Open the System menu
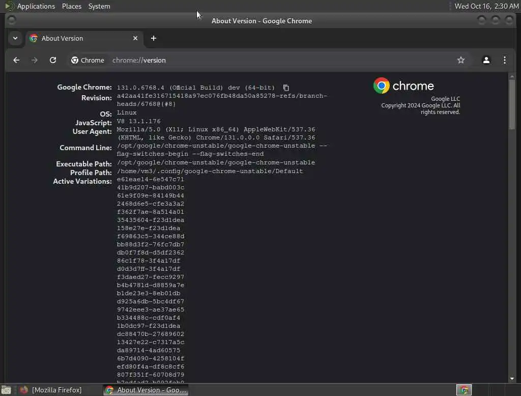The image size is (521, 396). pyautogui.click(x=99, y=6)
